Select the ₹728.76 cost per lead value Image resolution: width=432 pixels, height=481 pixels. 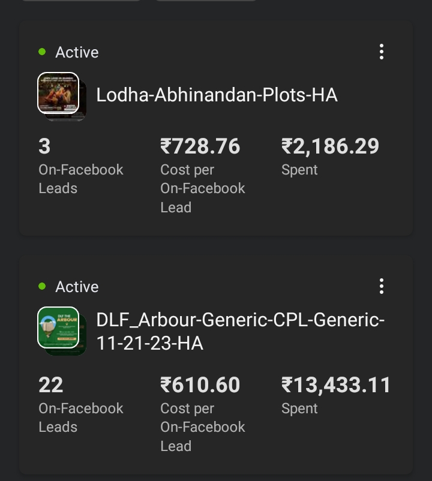[x=200, y=146]
